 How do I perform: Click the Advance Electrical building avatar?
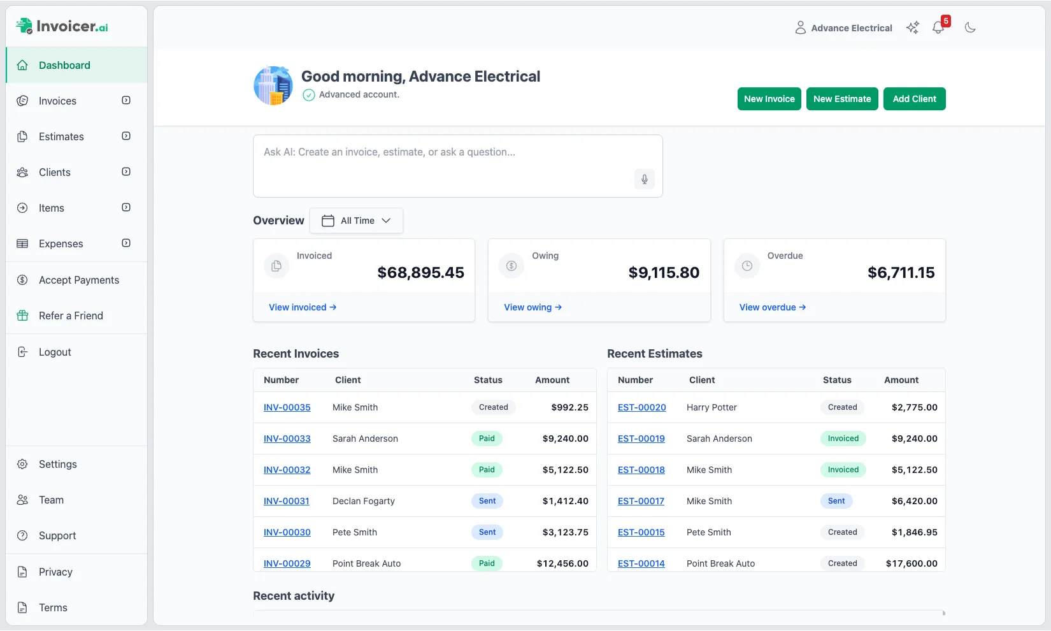tap(273, 85)
